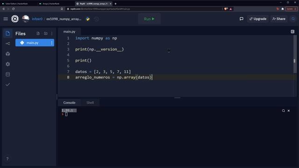Click the infzer0 username link
The height and width of the screenshot is (168, 299).
[x=37, y=19]
